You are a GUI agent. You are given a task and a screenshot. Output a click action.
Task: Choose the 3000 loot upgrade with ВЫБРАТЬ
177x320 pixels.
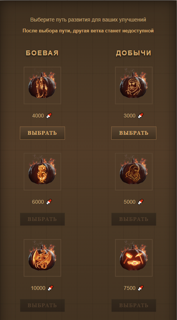click(134, 133)
